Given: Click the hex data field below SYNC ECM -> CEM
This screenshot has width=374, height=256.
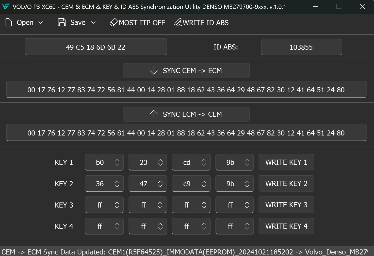Looking at the screenshot, I should click(186, 133).
